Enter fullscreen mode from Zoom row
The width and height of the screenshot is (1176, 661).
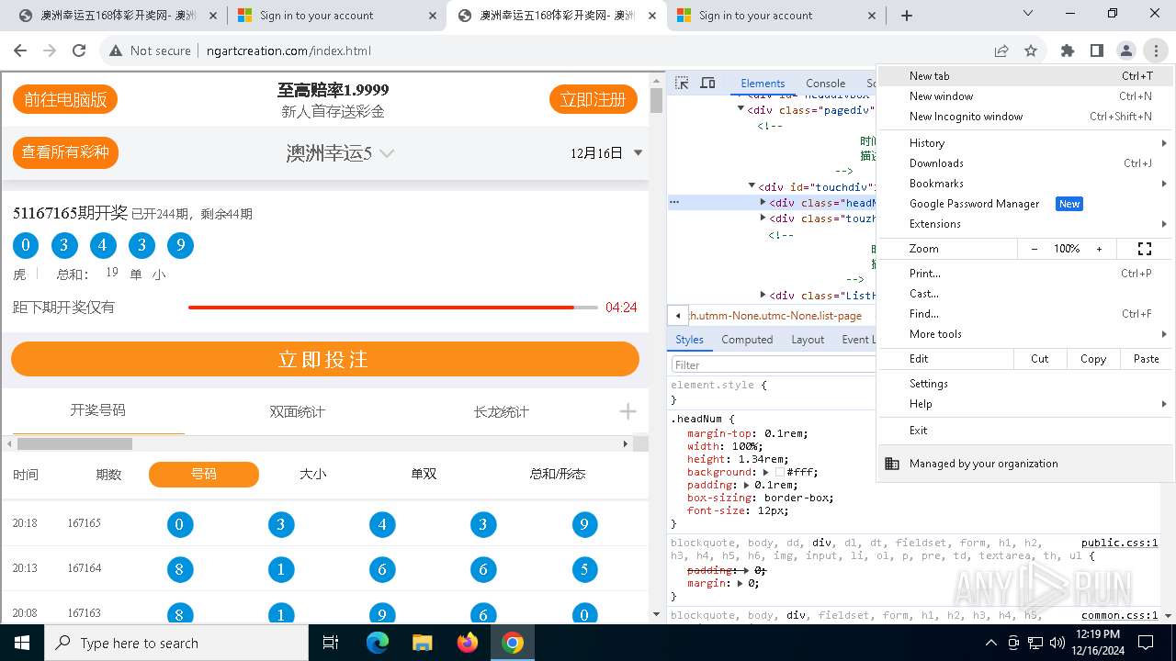1145,249
